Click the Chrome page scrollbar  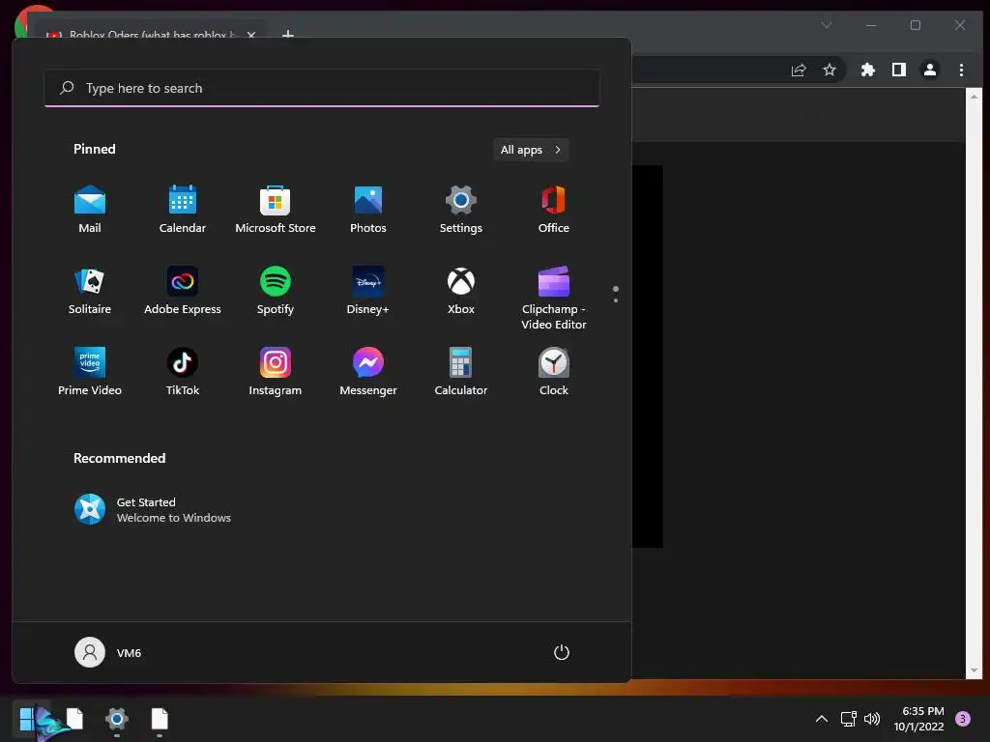pyautogui.click(x=974, y=384)
